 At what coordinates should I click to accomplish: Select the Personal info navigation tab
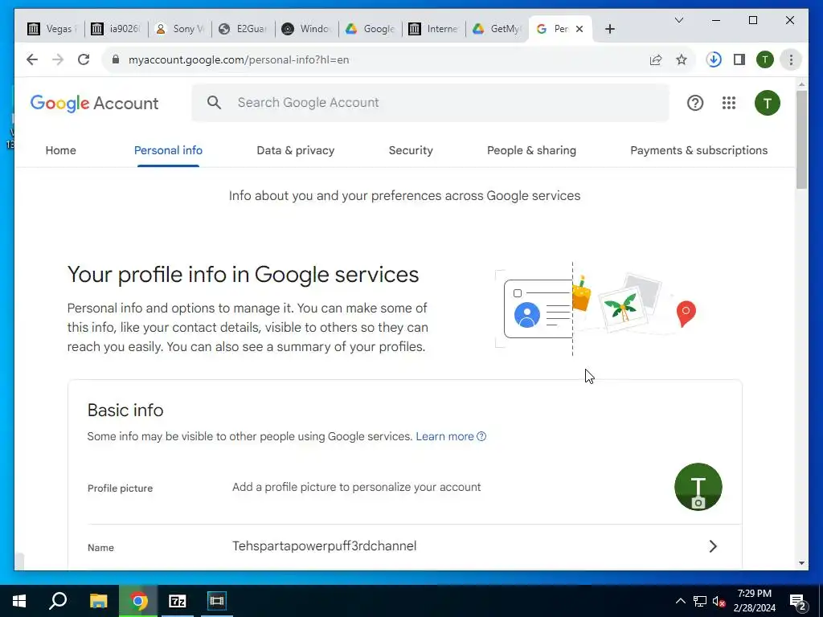point(168,150)
